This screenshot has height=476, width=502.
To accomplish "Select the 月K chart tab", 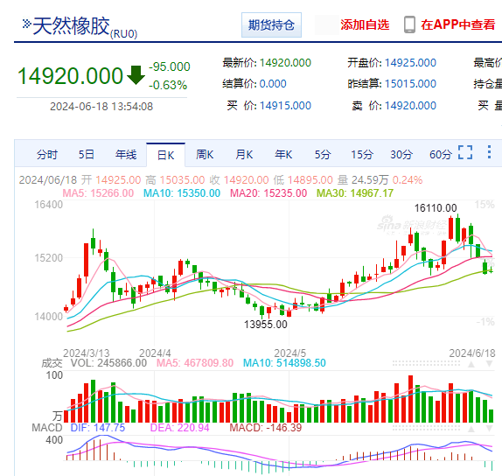I will pyautogui.click(x=244, y=155).
